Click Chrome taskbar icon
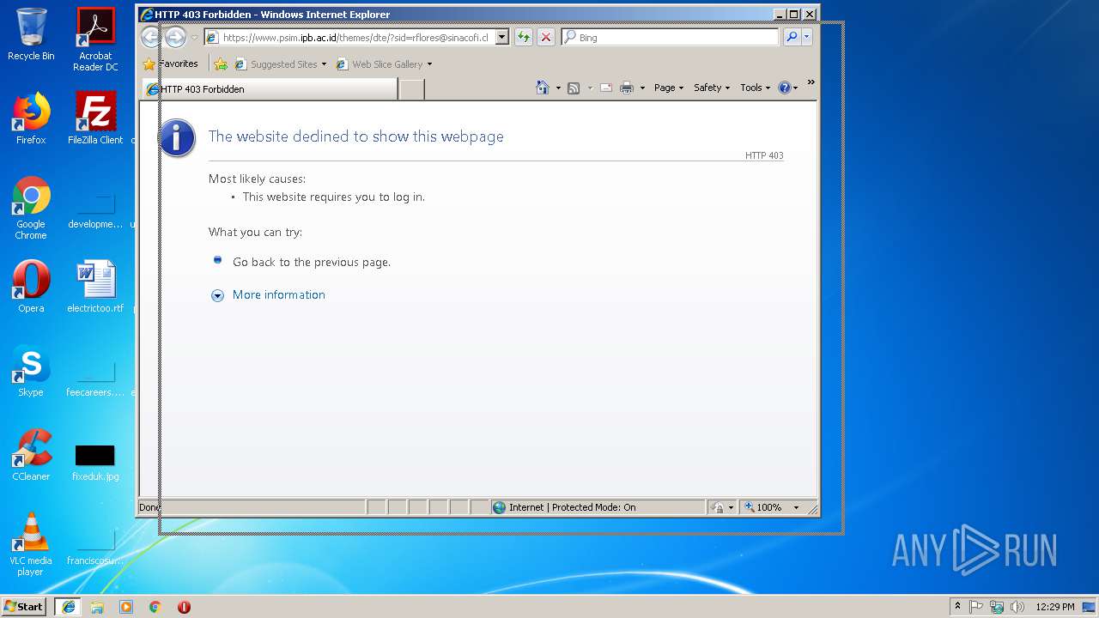The height and width of the screenshot is (618, 1099). [x=155, y=607]
